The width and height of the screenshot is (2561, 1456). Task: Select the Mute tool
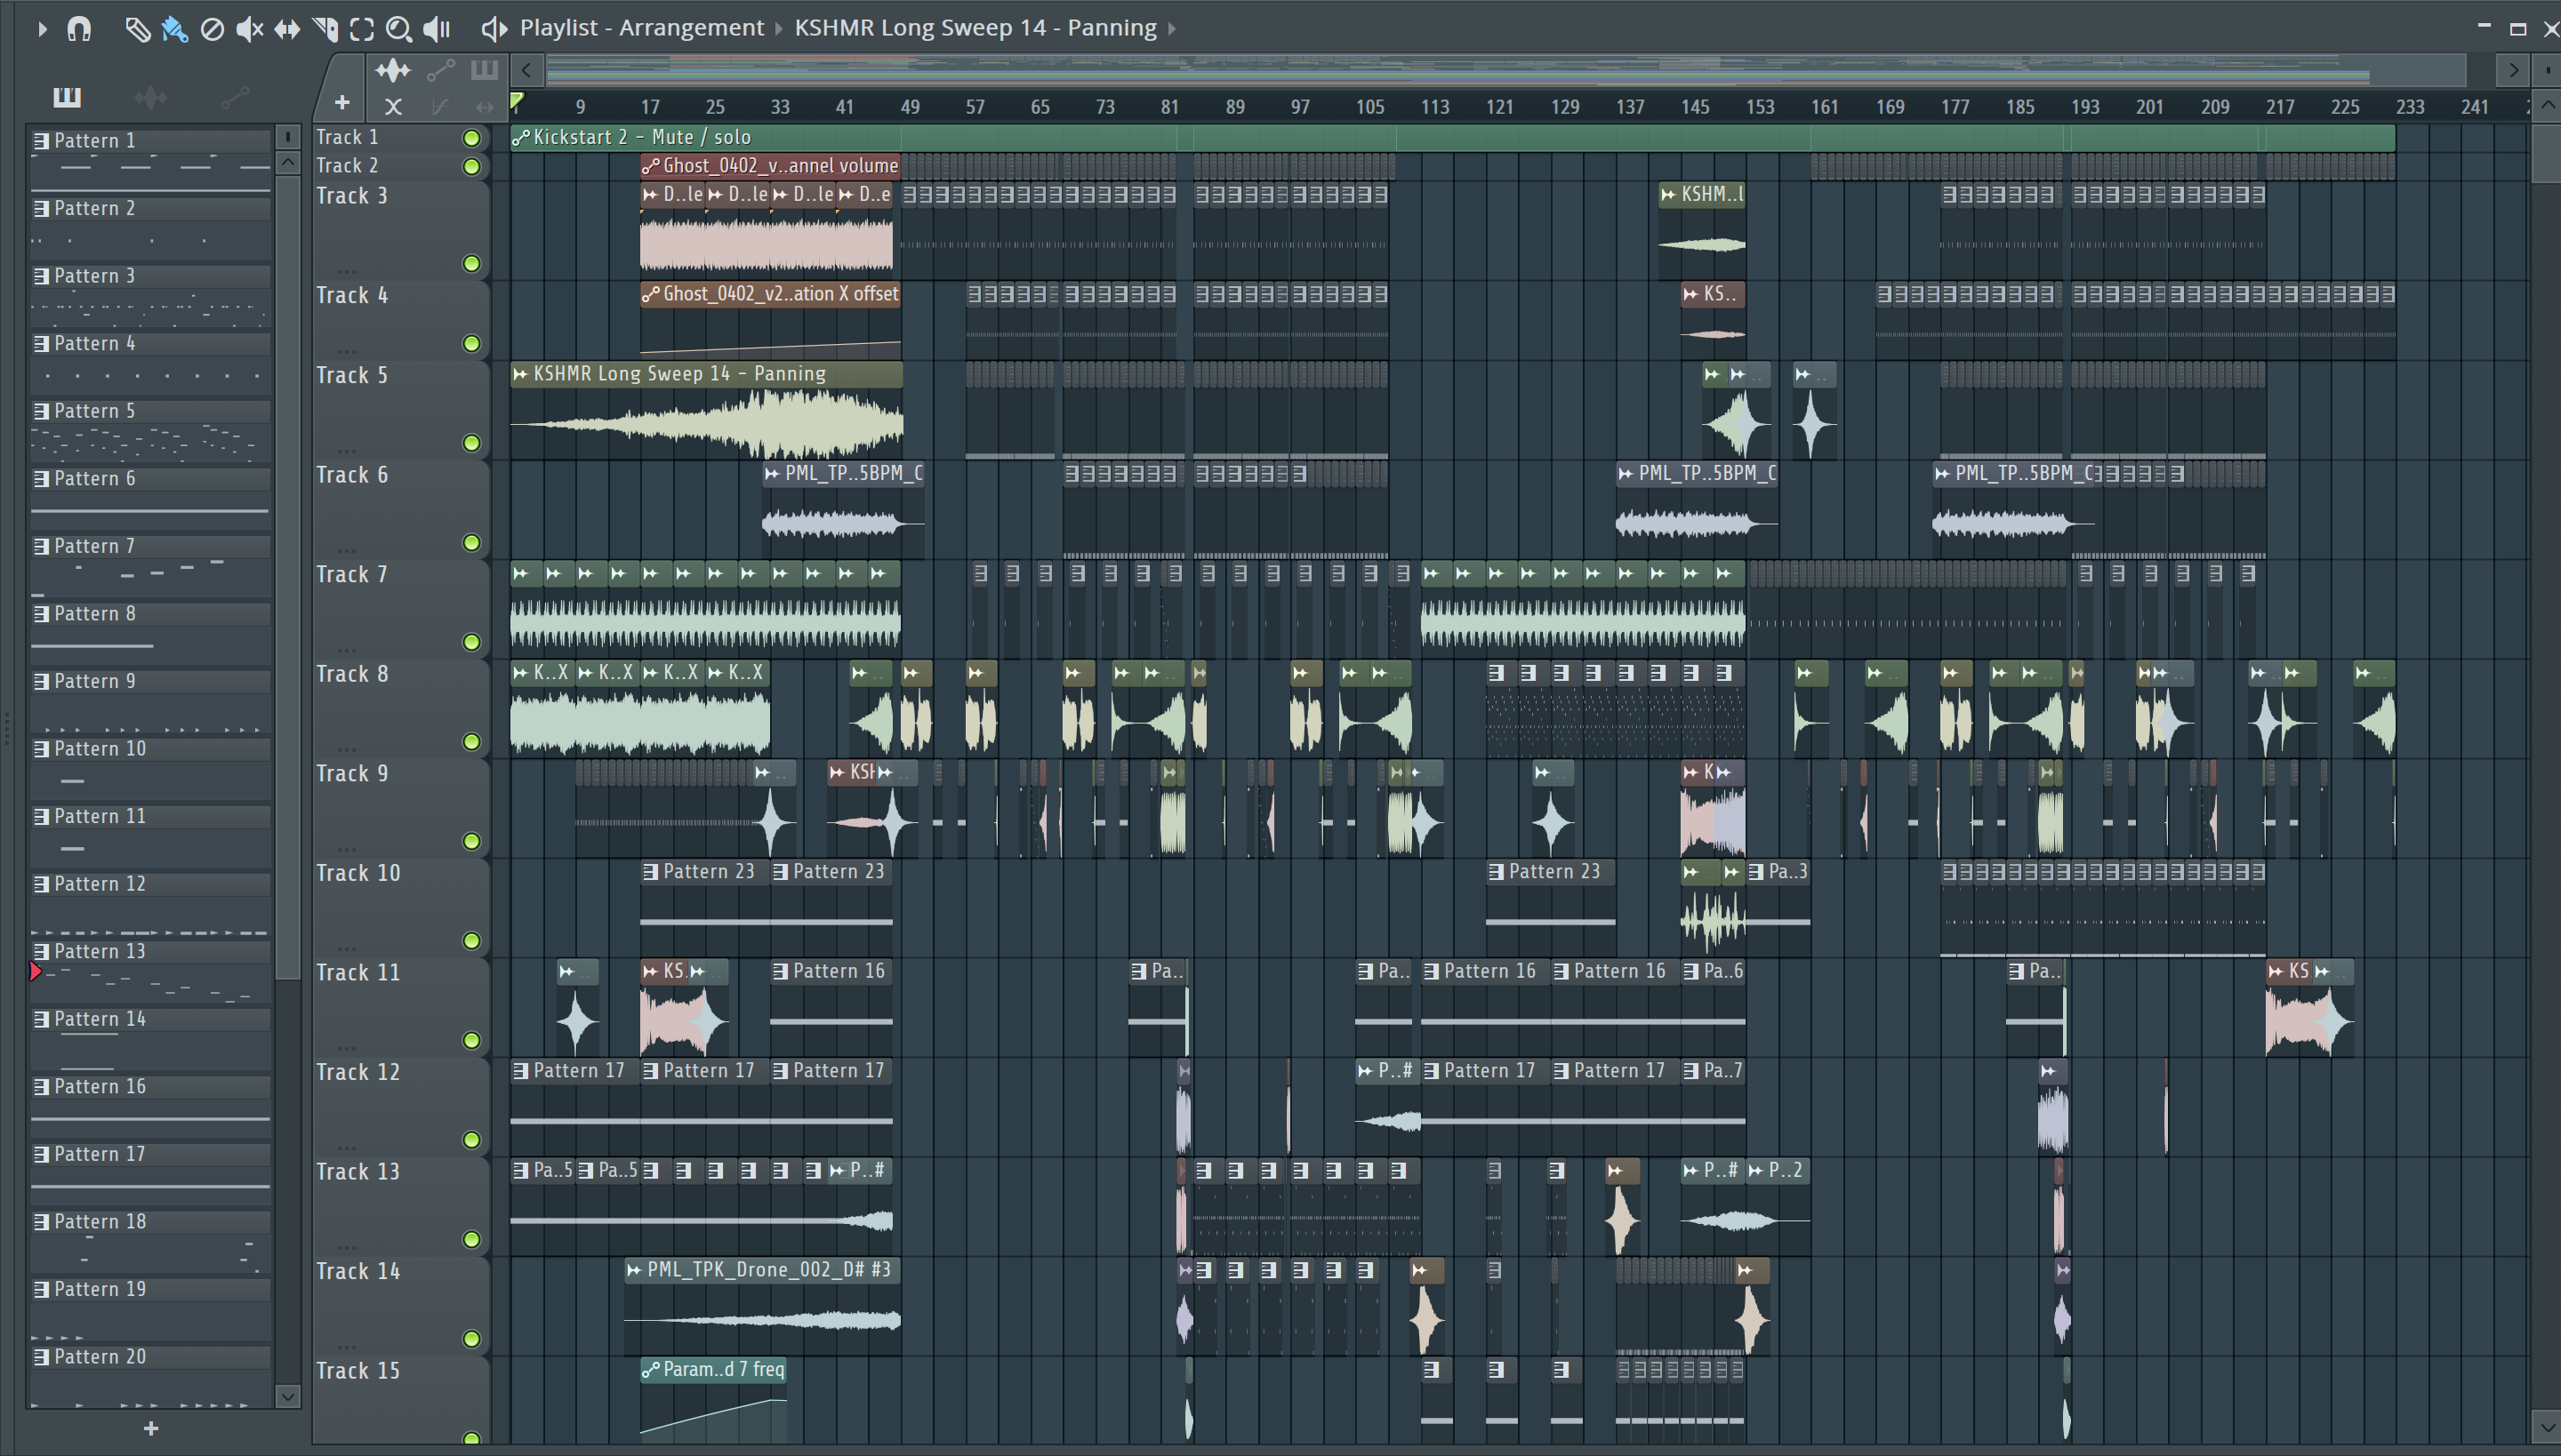tap(249, 29)
